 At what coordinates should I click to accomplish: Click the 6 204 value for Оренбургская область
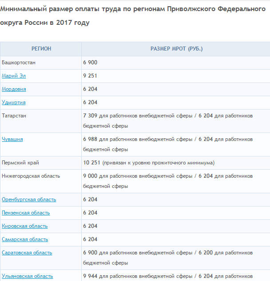[x=90, y=199]
